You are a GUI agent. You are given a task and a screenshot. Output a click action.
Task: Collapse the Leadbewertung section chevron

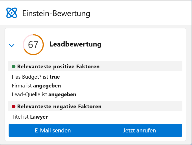12,45
